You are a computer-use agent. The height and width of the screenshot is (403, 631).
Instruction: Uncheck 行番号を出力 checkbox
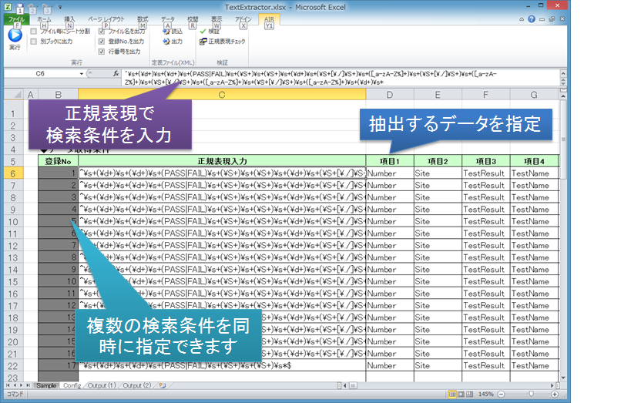102,51
